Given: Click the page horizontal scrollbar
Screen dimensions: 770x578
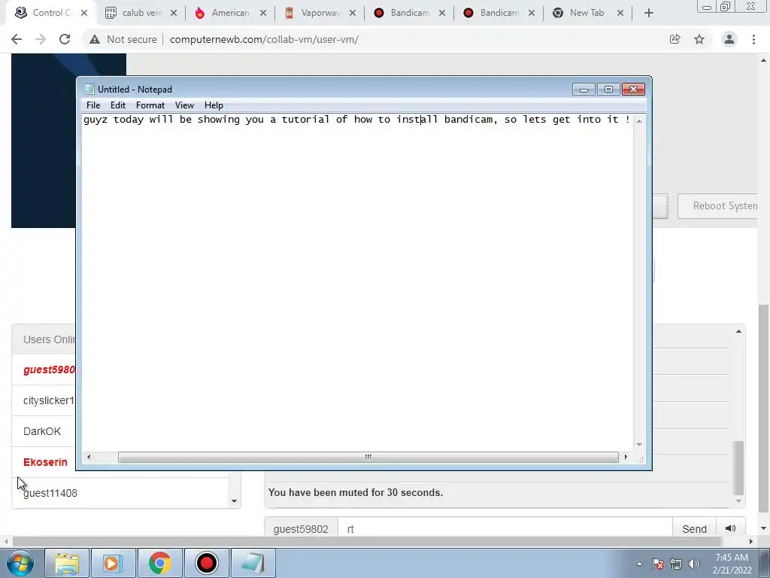Looking at the screenshot, I should pyautogui.click(x=367, y=541).
